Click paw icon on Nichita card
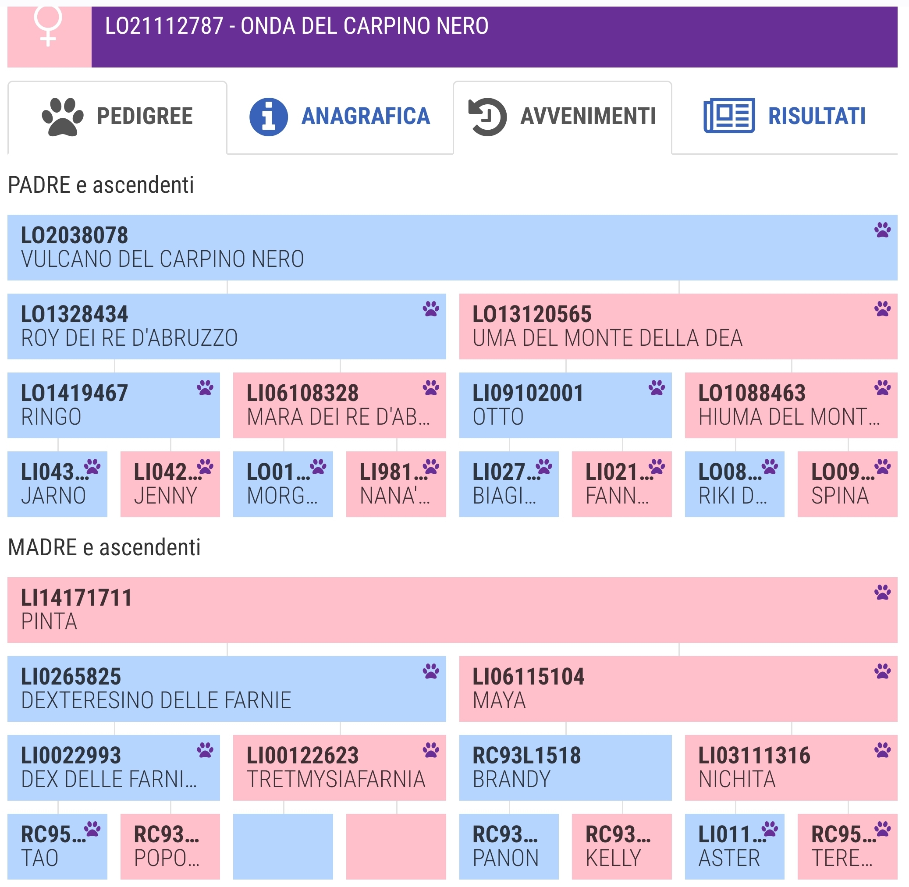Viewport: 909px width, 887px height. (882, 750)
